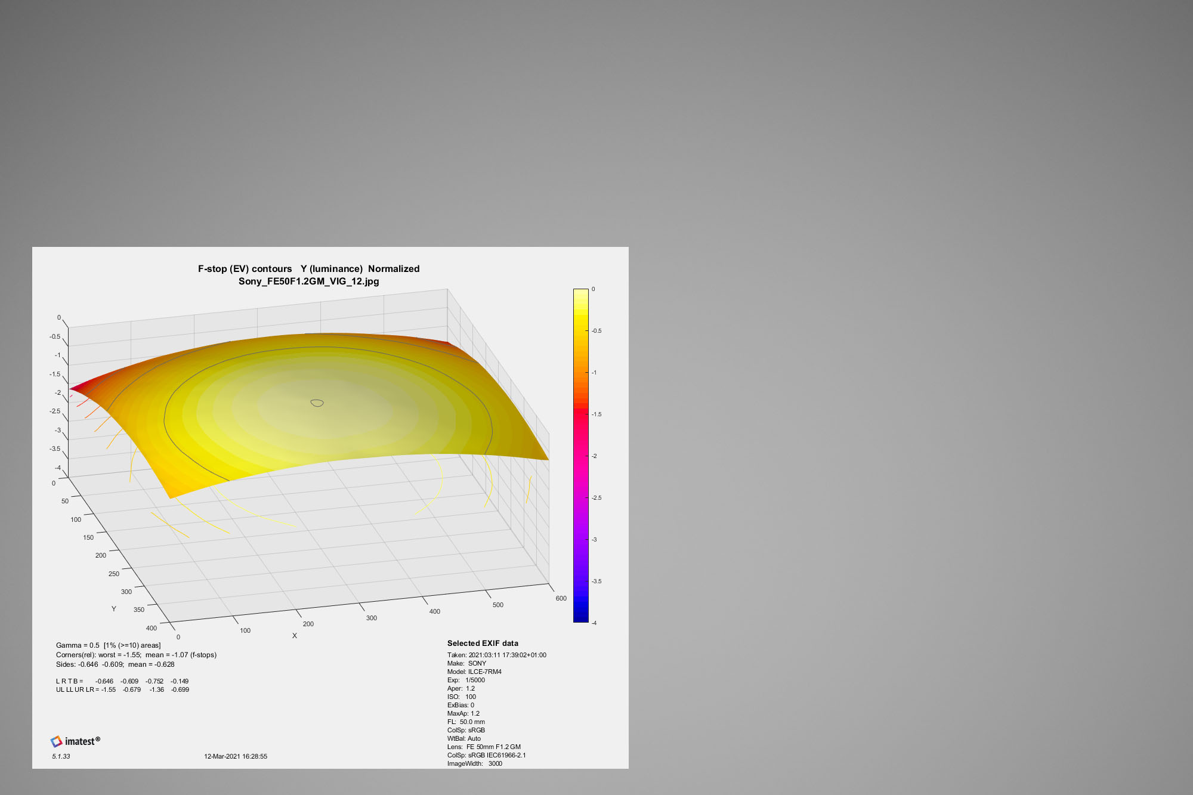The height and width of the screenshot is (795, 1193).
Task: Select the 'L R T B' values row
Action: tap(122, 681)
